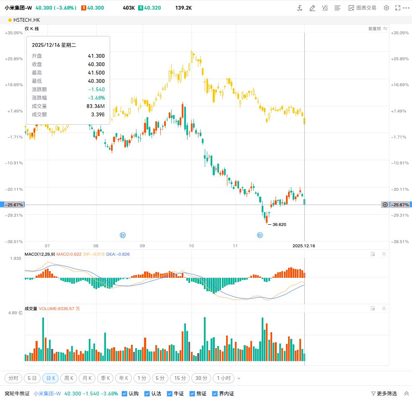Open MACD indicator settings
This screenshot has height=400, width=412.
coord(373,254)
